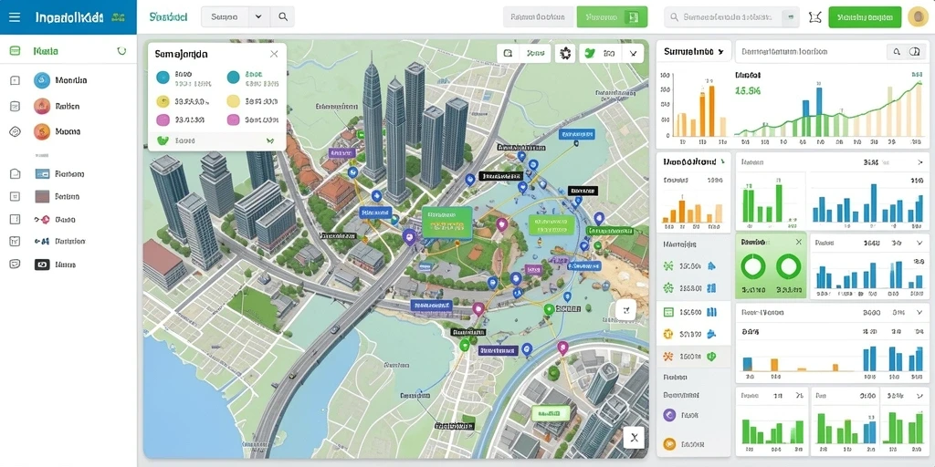Image resolution: width=935 pixels, height=467 pixels.
Task: Click the light green button with panel icon
Action: pyautogui.click(x=612, y=17)
